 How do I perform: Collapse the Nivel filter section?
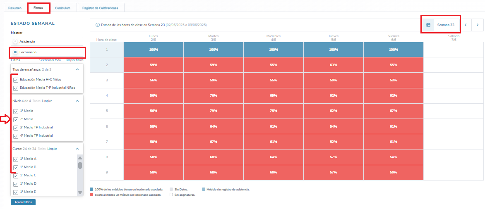(77, 101)
